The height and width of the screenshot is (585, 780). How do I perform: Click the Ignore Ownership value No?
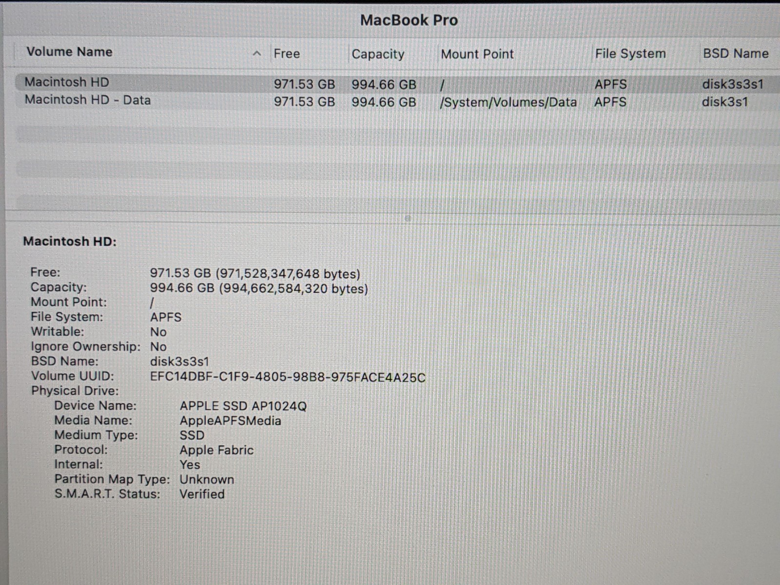tap(158, 347)
